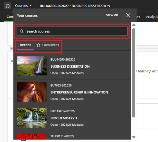Image resolution: width=158 pixels, height=142 pixels.
Task: Click the scrollbar down arrow
Action: tap(134, 137)
